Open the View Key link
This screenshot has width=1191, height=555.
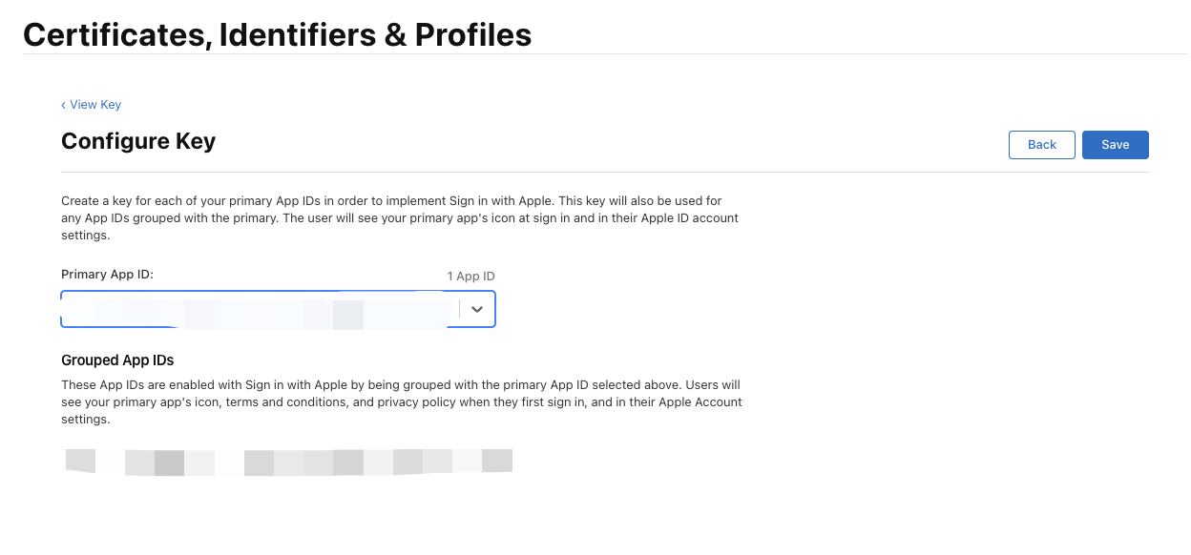click(x=95, y=105)
